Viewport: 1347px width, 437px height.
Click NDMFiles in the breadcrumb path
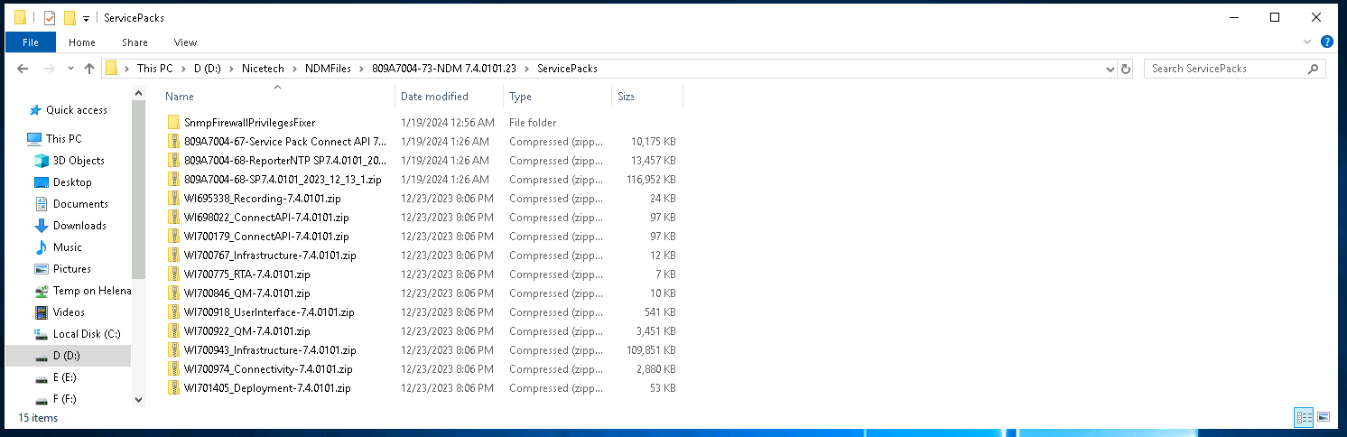pos(328,69)
